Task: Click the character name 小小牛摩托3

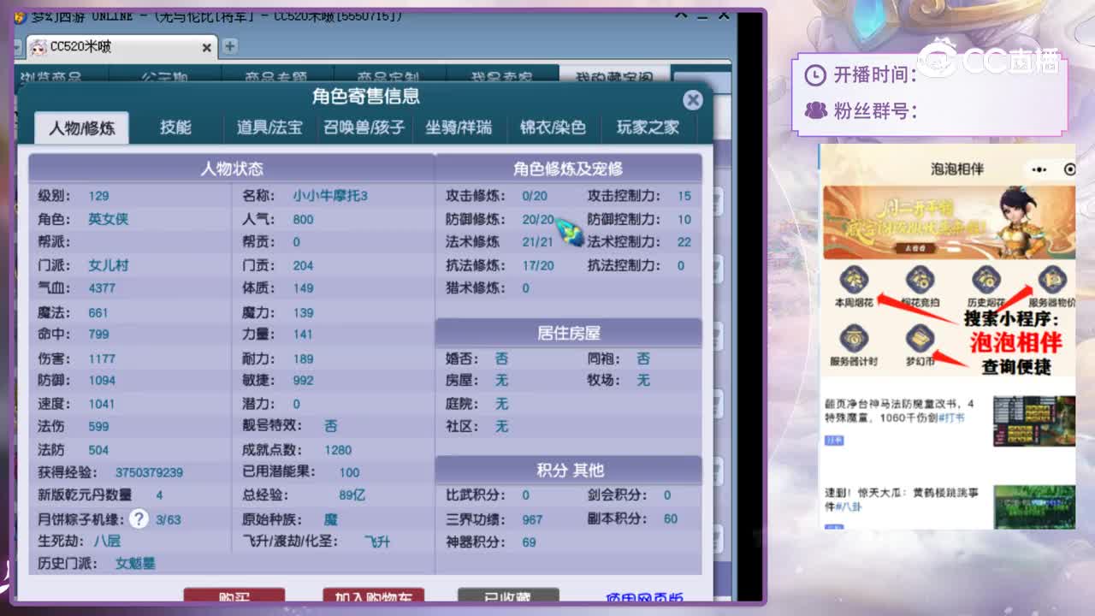Action: point(330,196)
